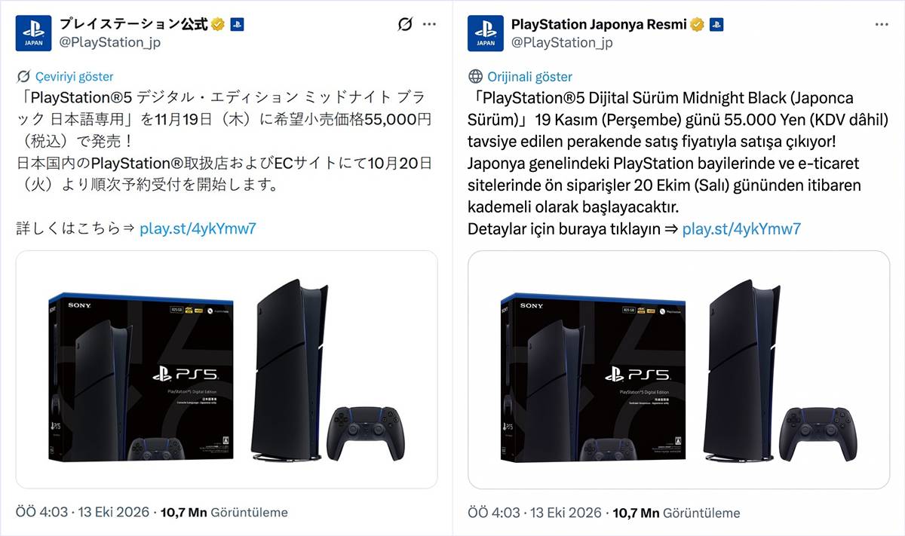Viewport: 905px width, 536px height.
Task: Toggle translation with Çeviriyi göster
Action: click(x=75, y=76)
